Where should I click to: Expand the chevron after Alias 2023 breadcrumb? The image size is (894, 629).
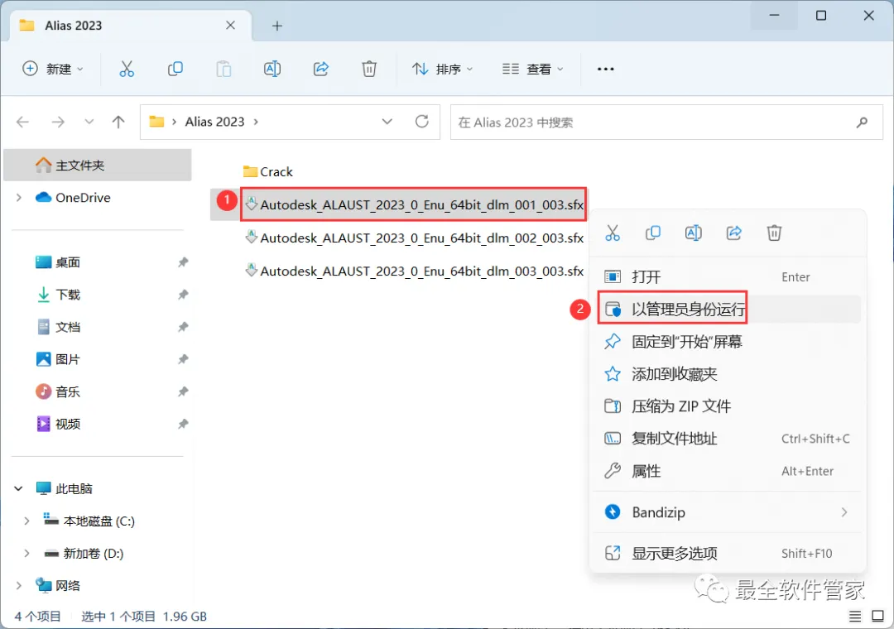pyautogui.click(x=256, y=122)
